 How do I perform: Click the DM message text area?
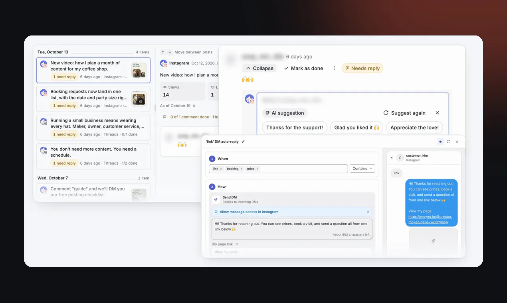292,229
